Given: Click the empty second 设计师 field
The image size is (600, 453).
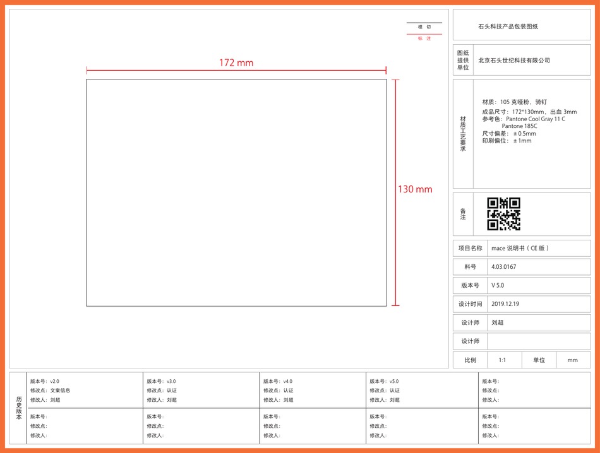Looking at the screenshot, I should 539,341.
